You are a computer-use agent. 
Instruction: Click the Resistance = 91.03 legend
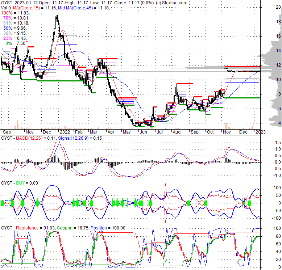click(x=35, y=228)
